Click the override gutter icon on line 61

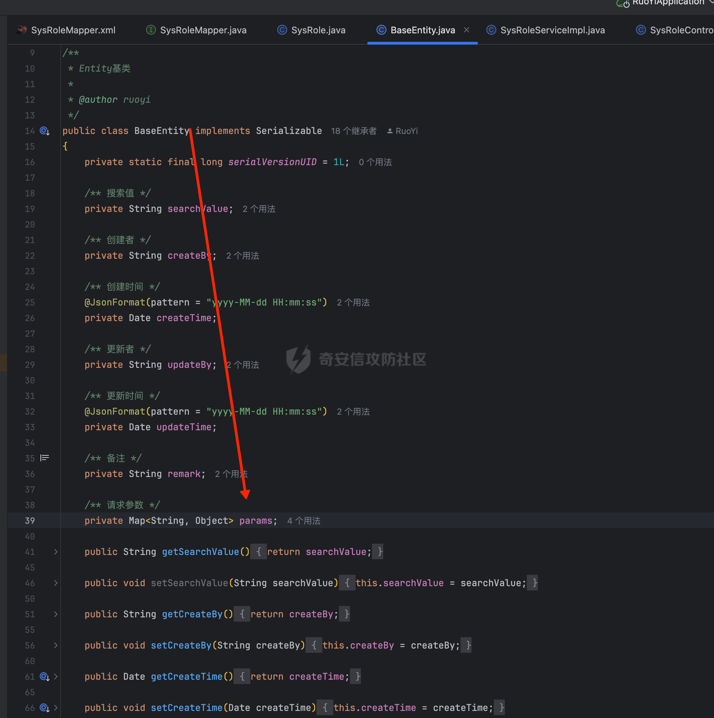point(45,677)
